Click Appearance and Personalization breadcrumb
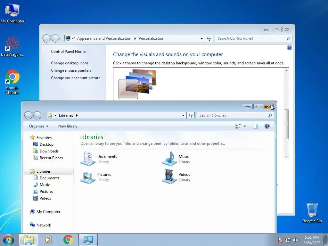 [104, 38]
